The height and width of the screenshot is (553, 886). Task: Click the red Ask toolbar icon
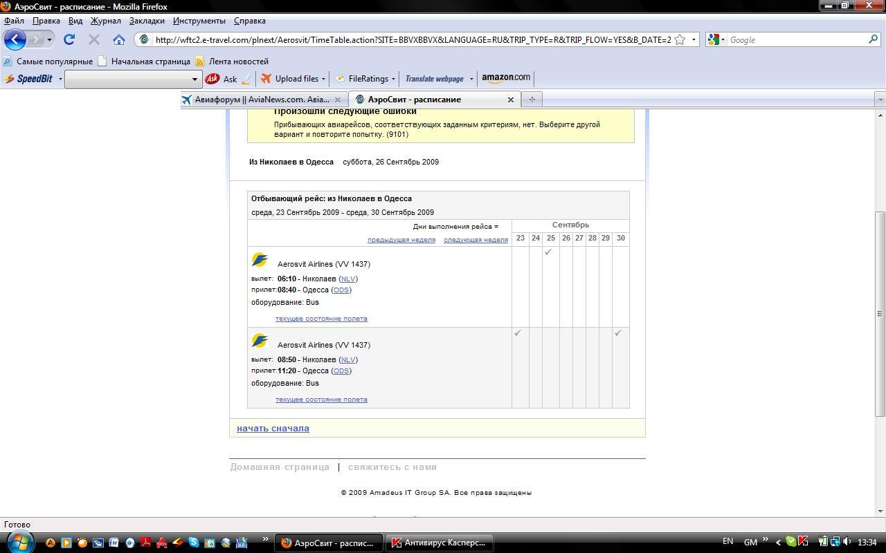[x=213, y=79]
